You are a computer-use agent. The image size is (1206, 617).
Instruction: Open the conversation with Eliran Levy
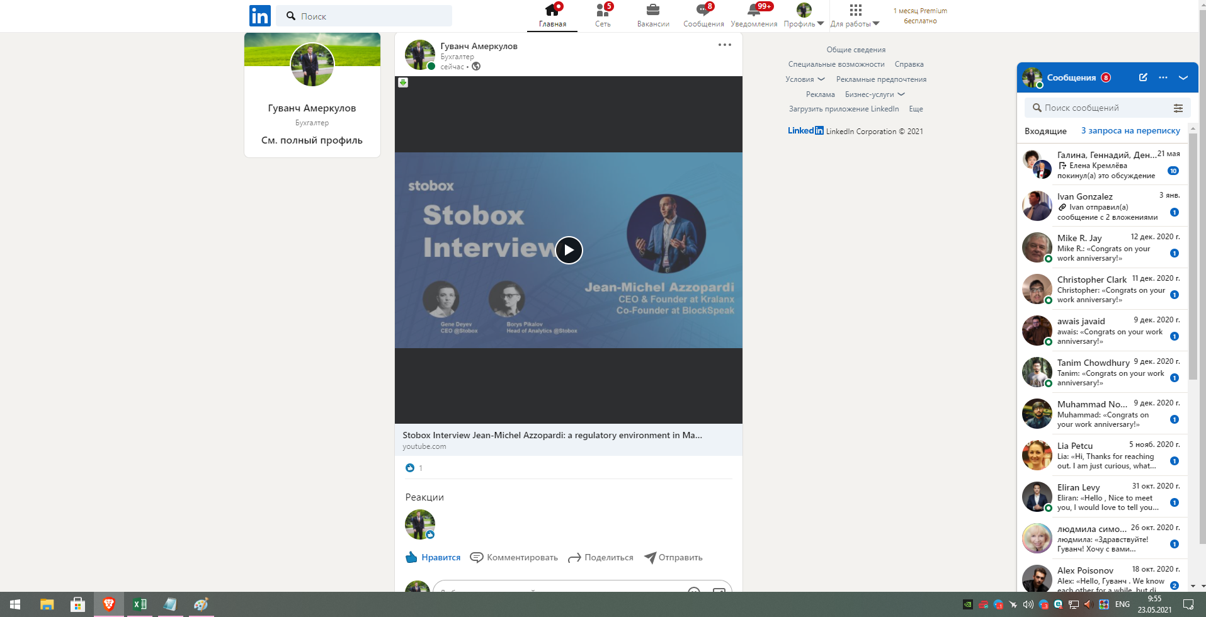pyautogui.click(x=1102, y=497)
